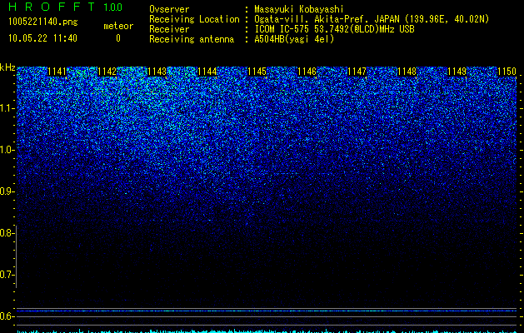Click the 1147 time marker
This screenshot has width=524, height=333.
tap(357, 72)
